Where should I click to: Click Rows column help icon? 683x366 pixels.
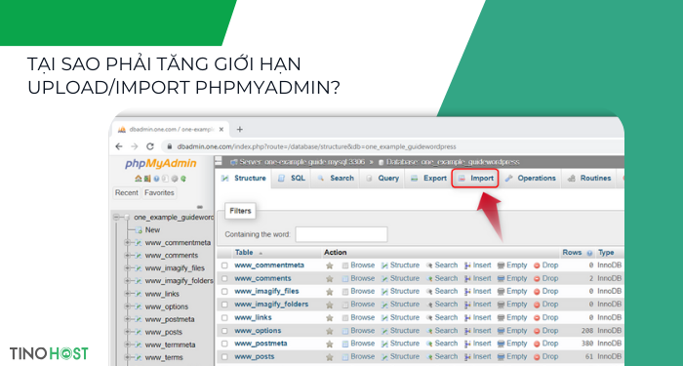(589, 253)
